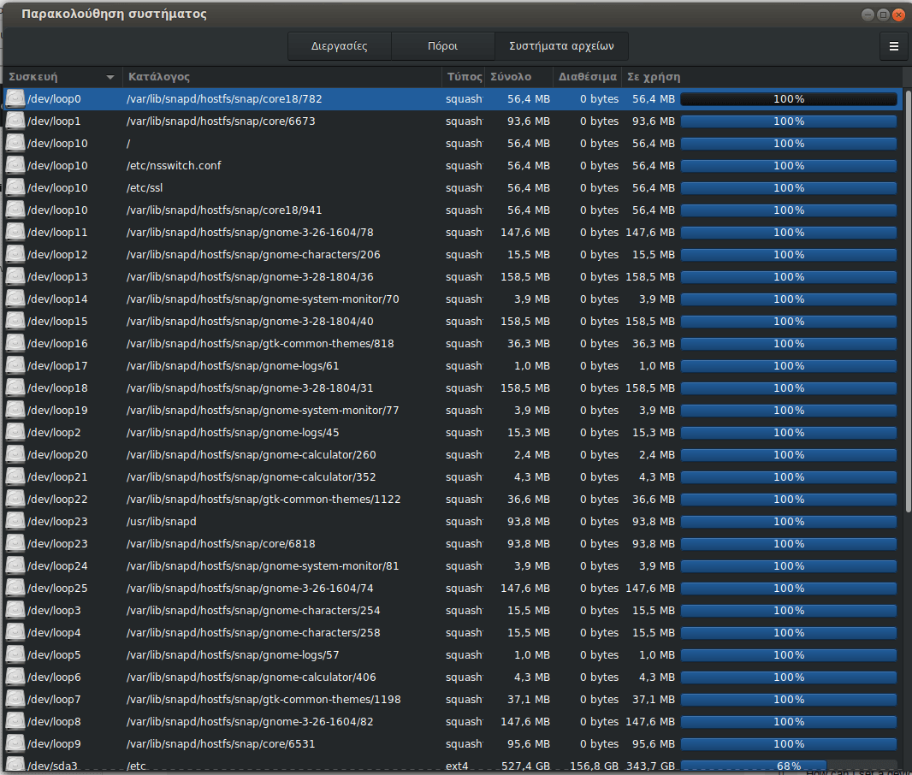Click the drive icon beside /dev/loop25

(15, 589)
